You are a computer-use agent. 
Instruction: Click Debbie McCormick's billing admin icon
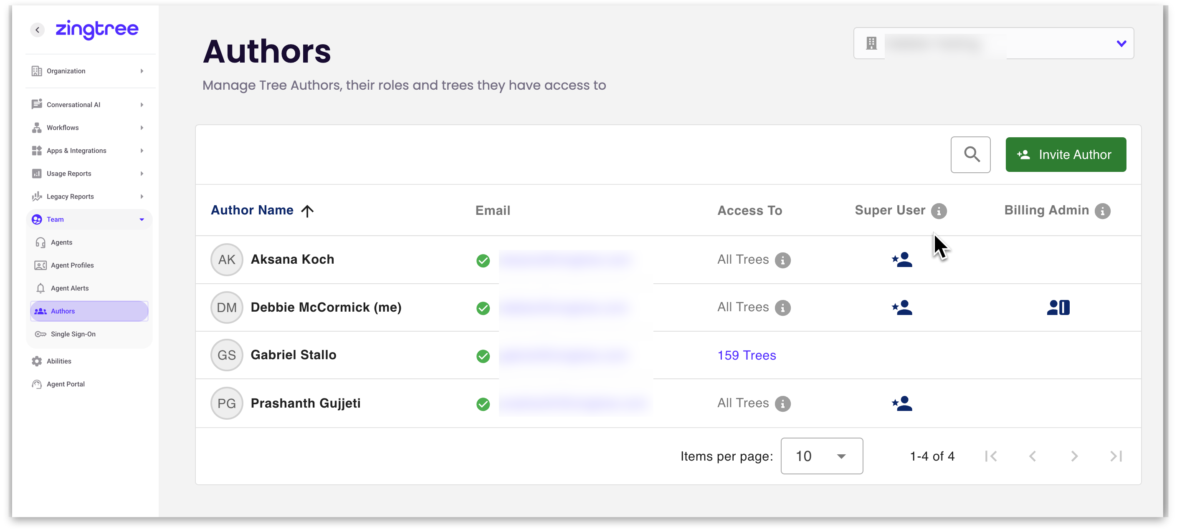click(1058, 307)
